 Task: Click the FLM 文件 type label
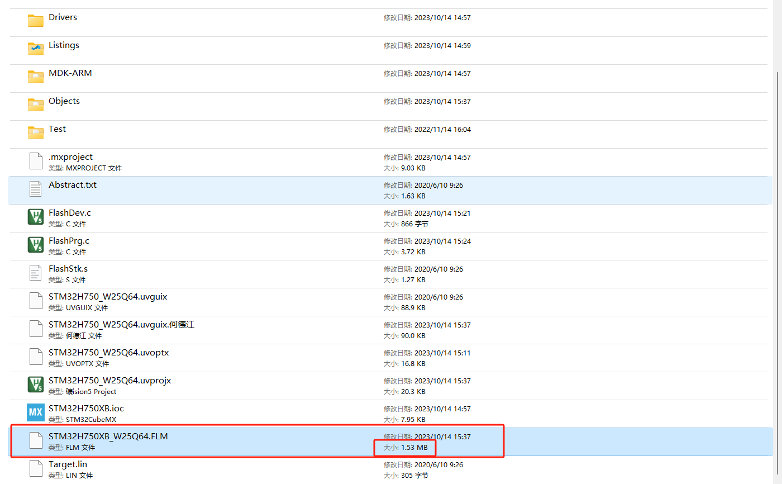(80, 448)
